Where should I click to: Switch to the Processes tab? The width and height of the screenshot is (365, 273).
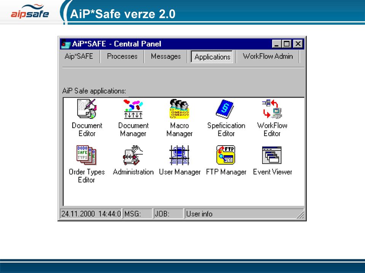[x=122, y=57]
